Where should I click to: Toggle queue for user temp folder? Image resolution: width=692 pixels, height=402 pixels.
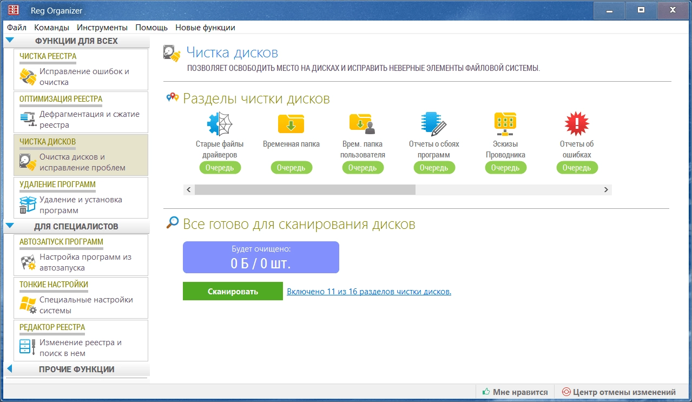(363, 168)
